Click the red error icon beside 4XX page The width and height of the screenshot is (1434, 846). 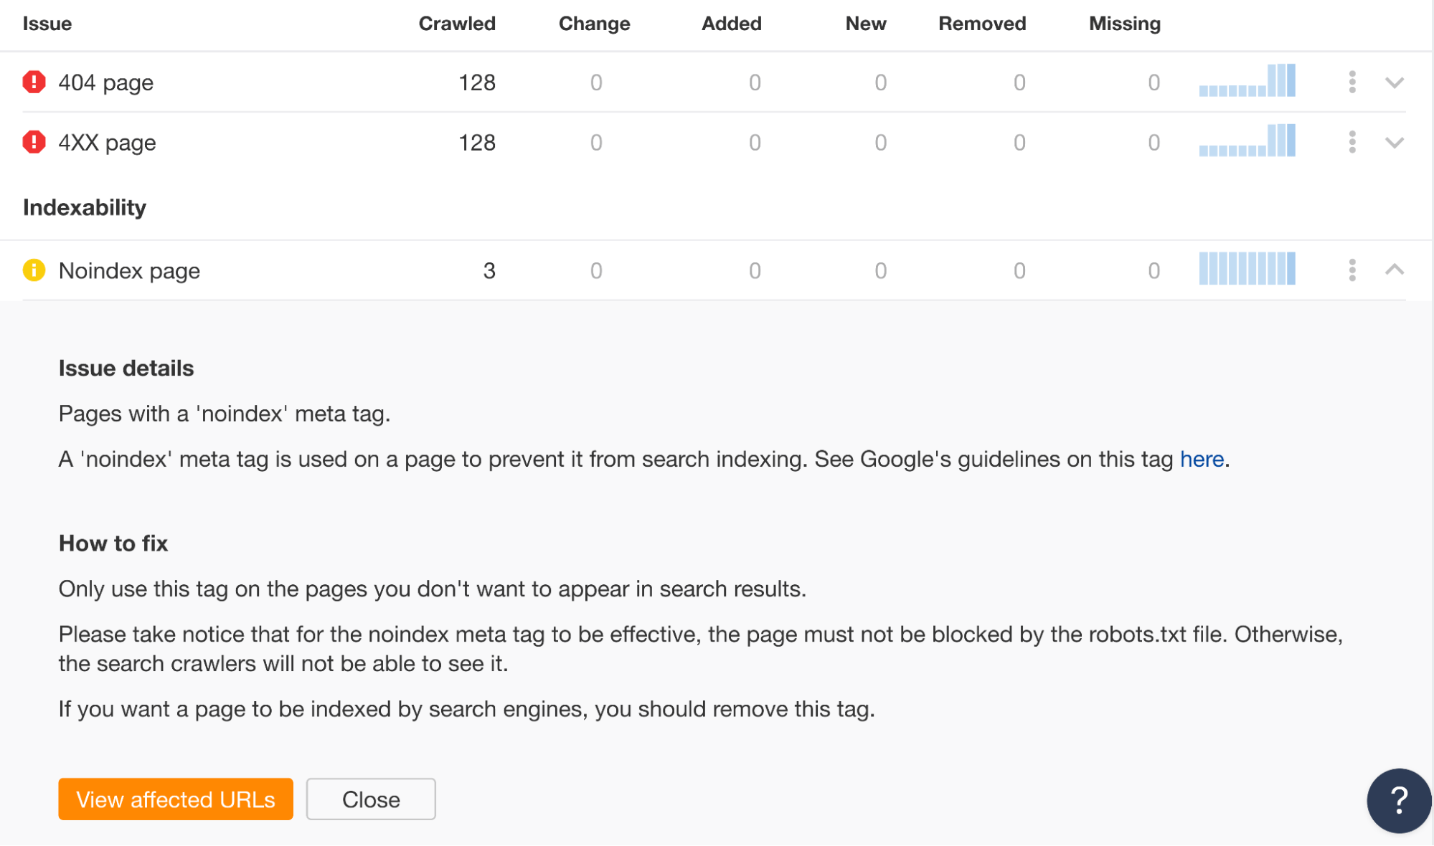[x=34, y=142]
